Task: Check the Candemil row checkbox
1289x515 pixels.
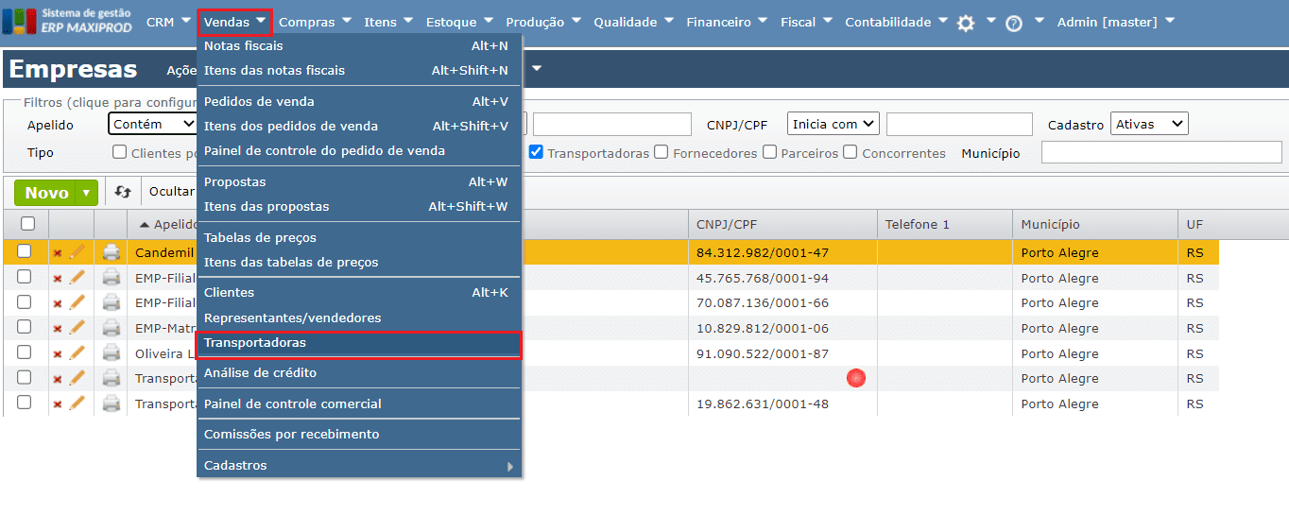Action: click(x=25, y=251)
